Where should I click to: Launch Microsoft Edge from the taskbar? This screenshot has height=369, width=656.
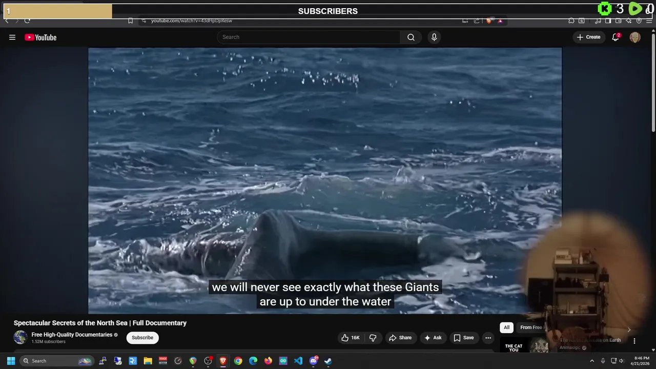[x=253, y=361]
